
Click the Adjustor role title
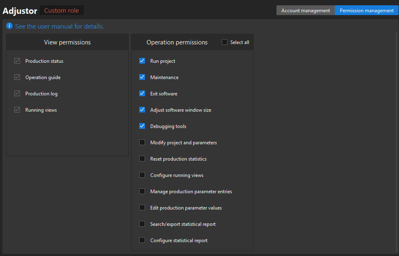(x=20, y=11)
